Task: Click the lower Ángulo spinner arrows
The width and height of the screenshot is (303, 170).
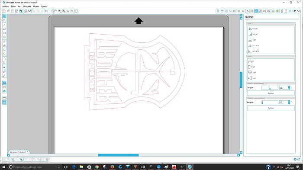Action: pos(289,103)
